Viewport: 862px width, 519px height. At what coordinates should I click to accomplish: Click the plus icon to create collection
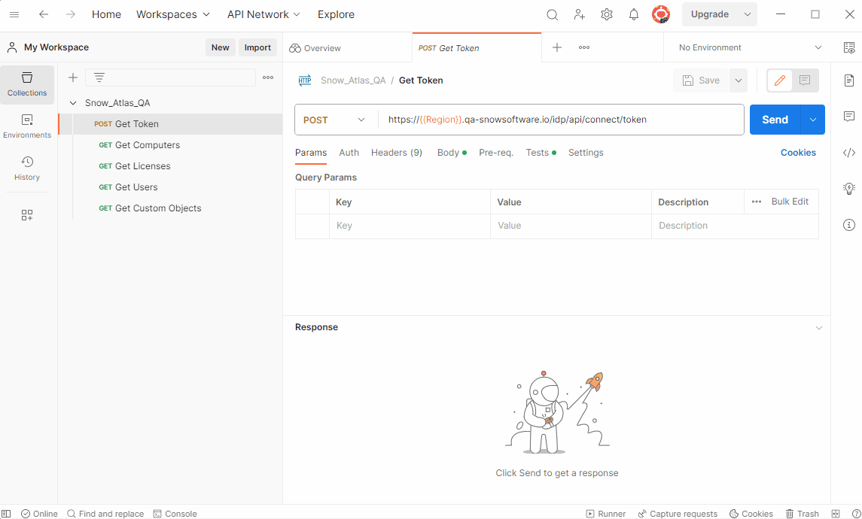pos(73,77)
